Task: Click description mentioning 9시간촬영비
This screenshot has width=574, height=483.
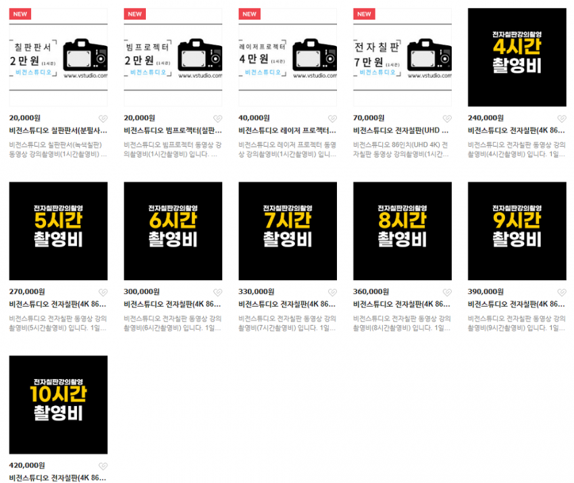Action: [517, 323]
